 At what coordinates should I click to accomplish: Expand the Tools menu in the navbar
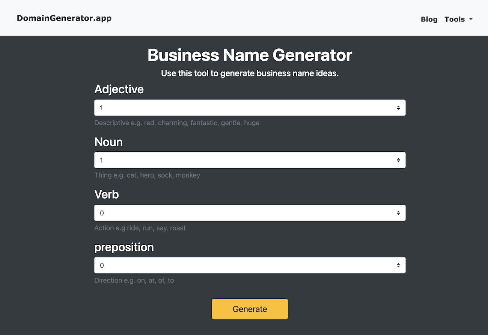[x=455, y=19]
